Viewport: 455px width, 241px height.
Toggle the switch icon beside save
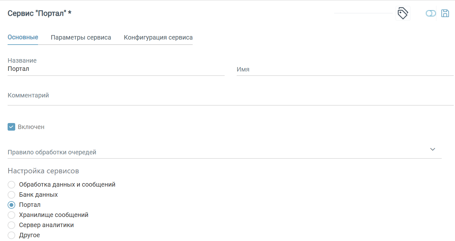[431, 13]
